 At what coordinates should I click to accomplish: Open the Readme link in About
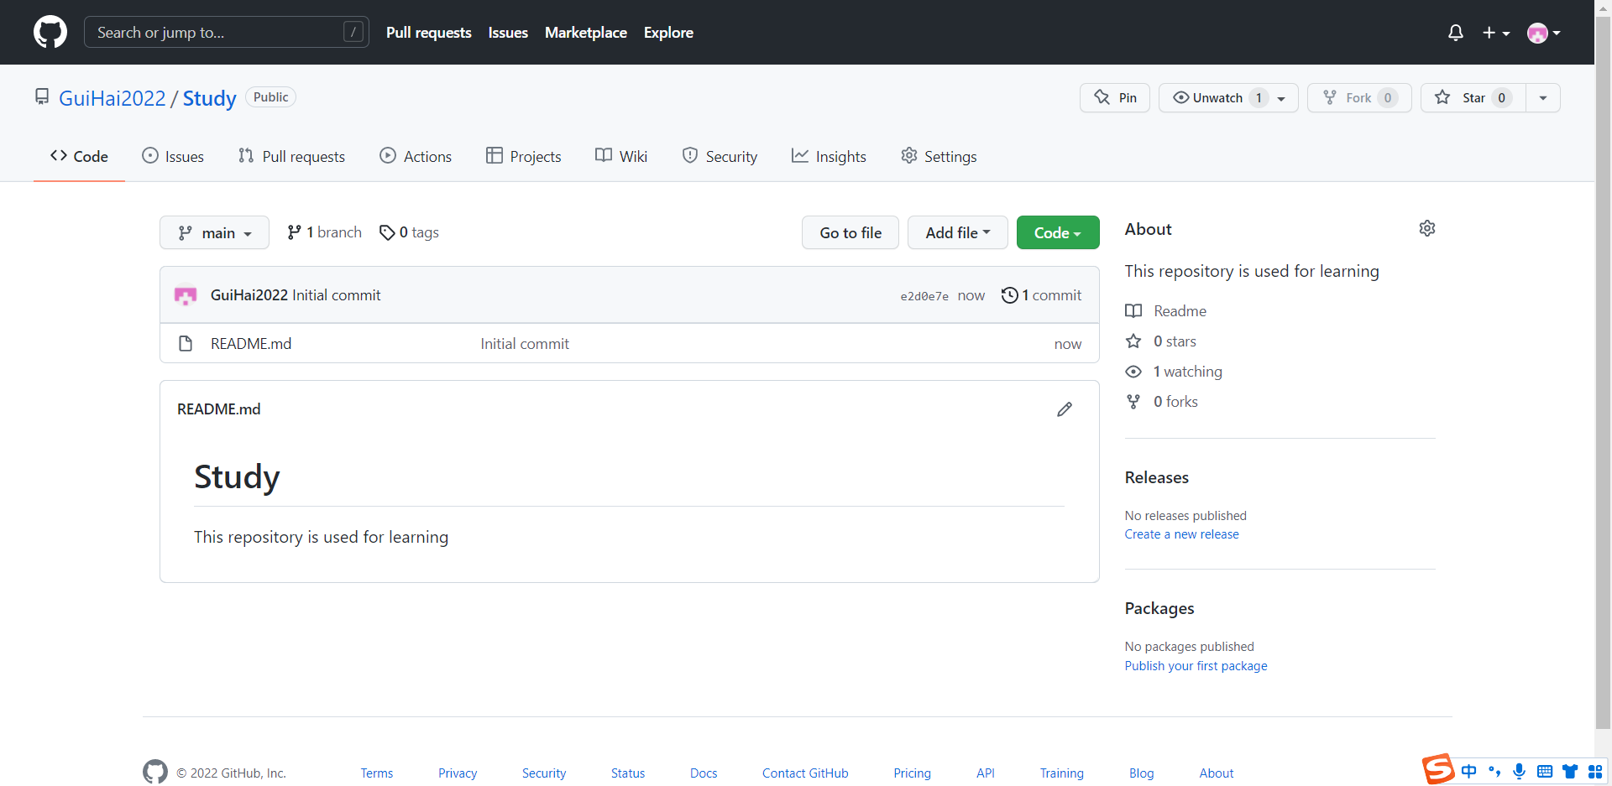[x=1166, y=311]
